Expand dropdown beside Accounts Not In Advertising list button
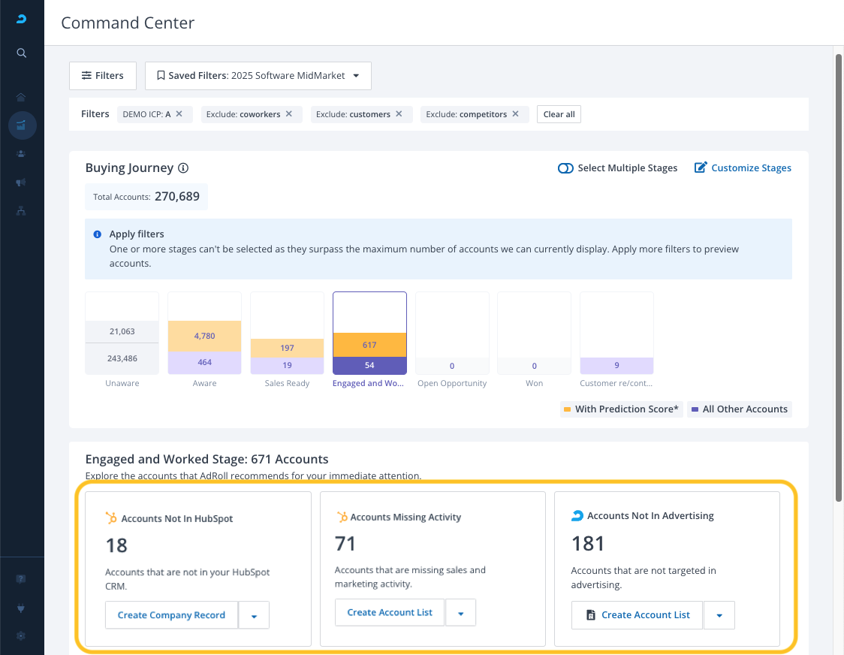844x655 pixels. point(719,615)
